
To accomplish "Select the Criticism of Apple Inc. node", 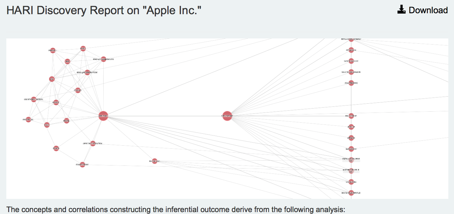I will click(x=351, y=160).
